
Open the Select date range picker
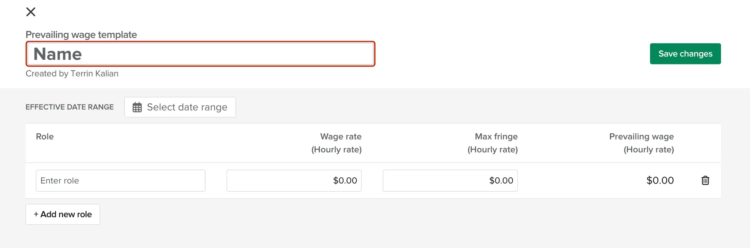coord(180,107)
